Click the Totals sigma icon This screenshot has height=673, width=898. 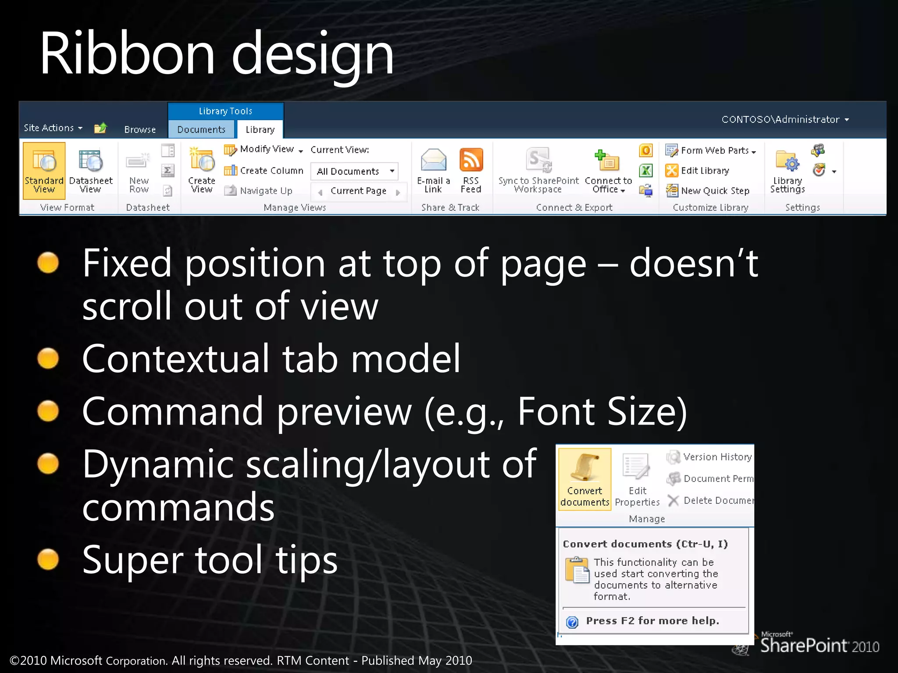tap(168, 170)
